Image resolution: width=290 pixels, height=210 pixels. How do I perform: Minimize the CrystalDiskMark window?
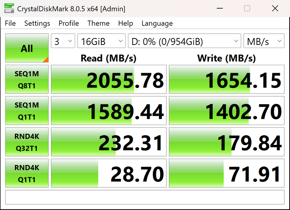[x=220, y=9]
